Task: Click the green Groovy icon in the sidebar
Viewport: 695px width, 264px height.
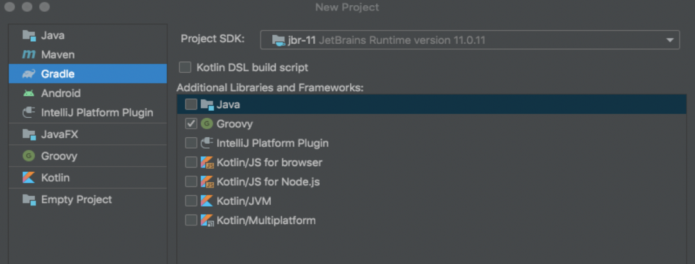Action: click(x=29, y=156)
